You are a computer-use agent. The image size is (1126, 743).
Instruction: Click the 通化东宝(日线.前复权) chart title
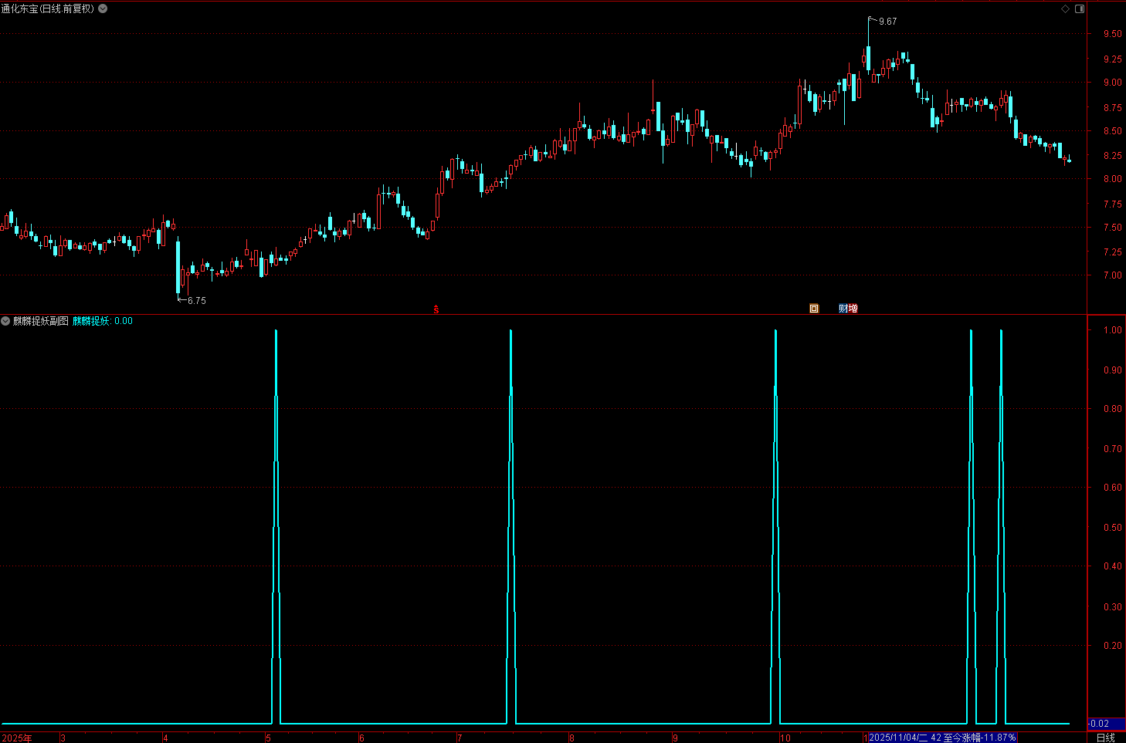48,8
